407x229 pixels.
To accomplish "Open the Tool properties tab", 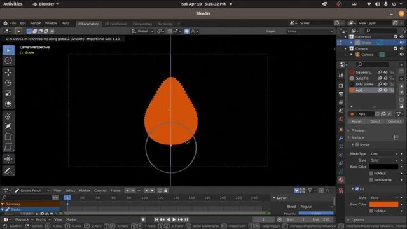I will [341, 75].
